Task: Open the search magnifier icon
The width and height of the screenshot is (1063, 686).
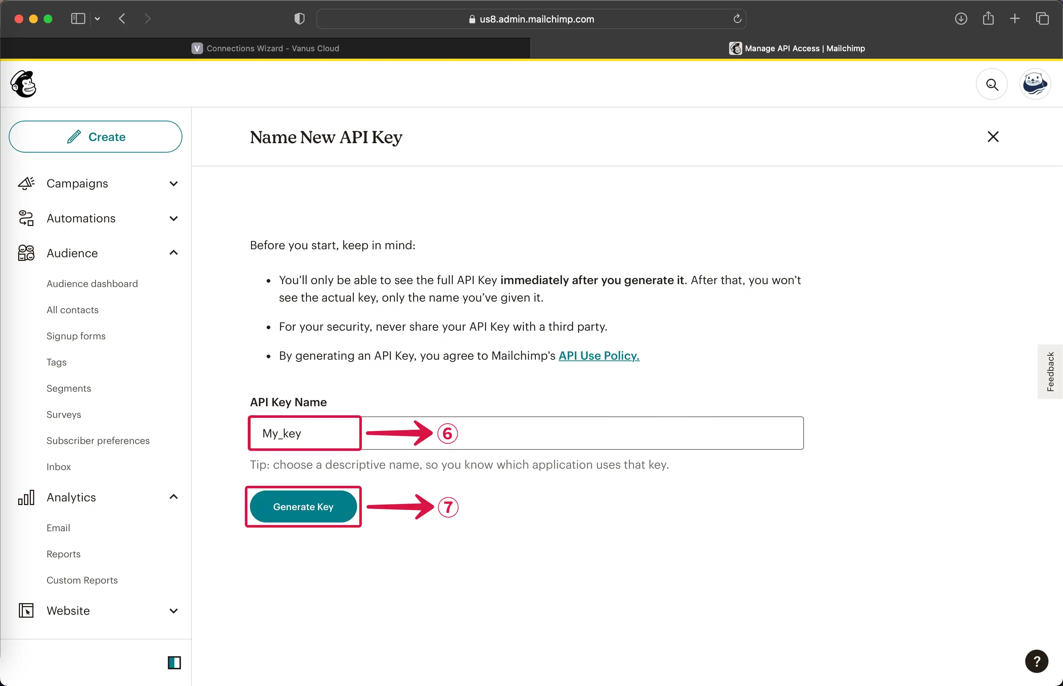Action: point(992,84)
